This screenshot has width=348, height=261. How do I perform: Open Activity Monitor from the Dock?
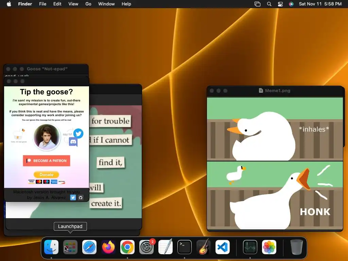pyautogui.click(x=250, y=247)
